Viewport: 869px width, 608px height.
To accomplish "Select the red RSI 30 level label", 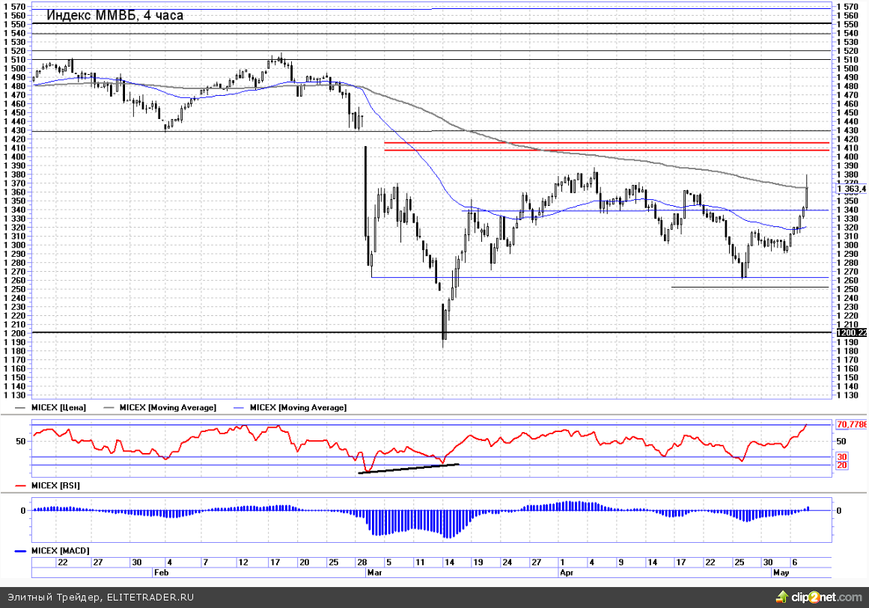I will point(841,456).
